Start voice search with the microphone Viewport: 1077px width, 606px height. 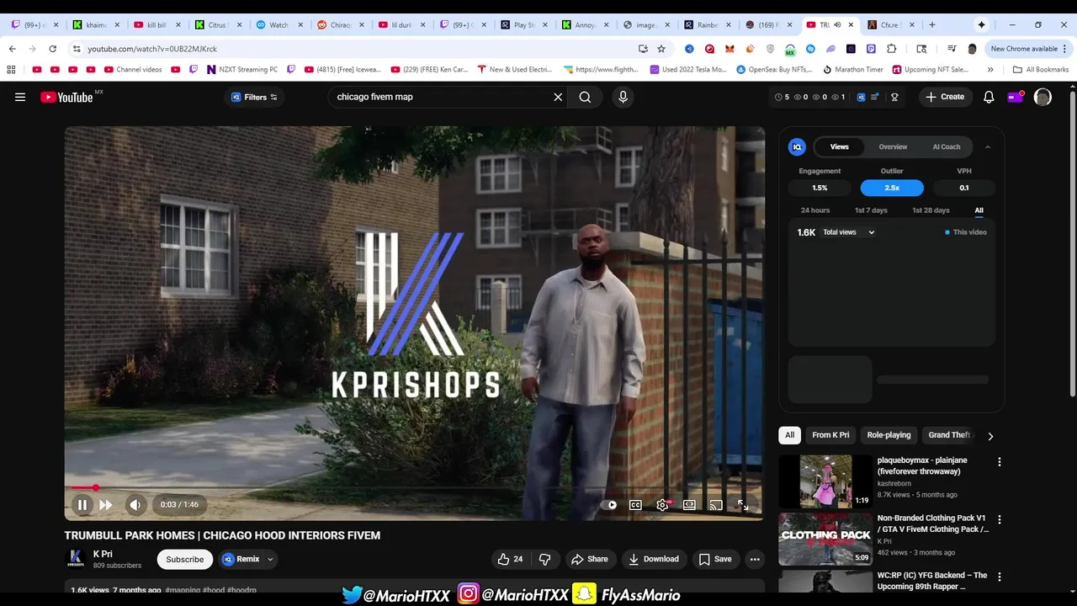[623, 97]
